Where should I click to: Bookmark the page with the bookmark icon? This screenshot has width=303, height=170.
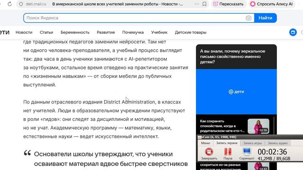click(x=204, y=4)
